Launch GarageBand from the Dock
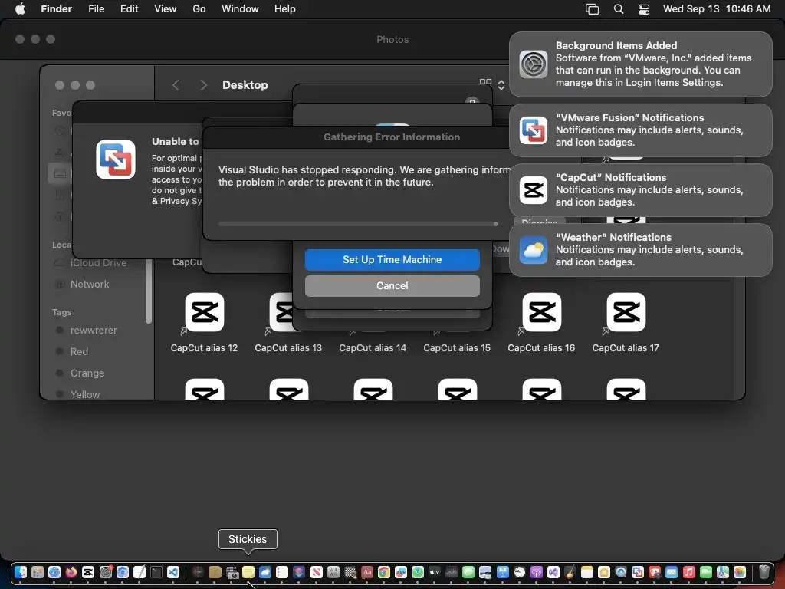 pos(570,572)
